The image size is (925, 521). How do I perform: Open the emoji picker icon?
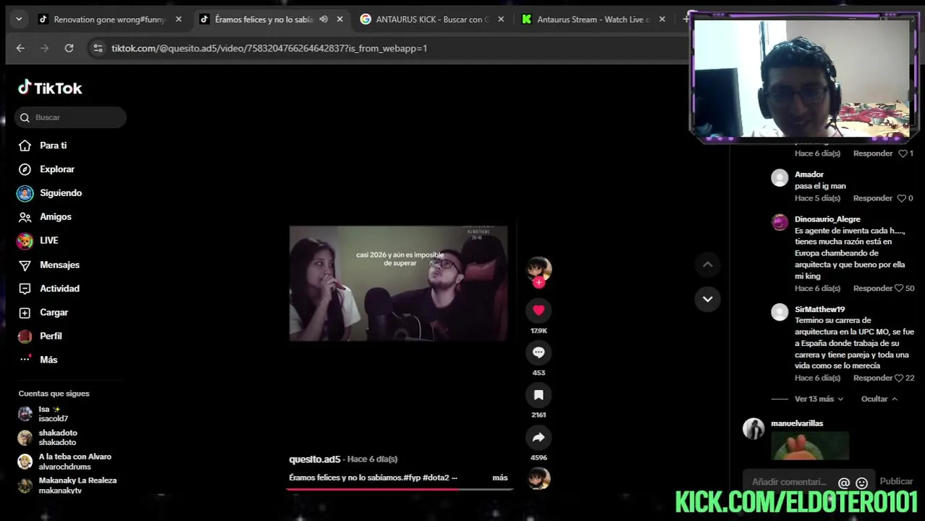click(861, 483)
